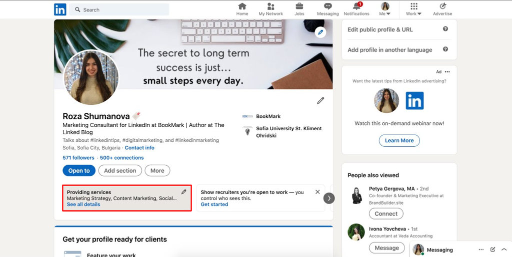Open Messaging in the top navigation
The height and width of the screenshot is (257, 512).
click(328, 9)
